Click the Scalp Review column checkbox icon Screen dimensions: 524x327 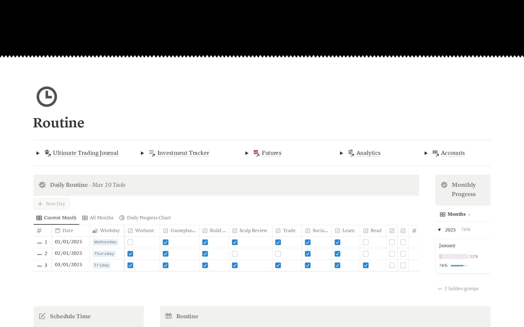pos(234,231)
